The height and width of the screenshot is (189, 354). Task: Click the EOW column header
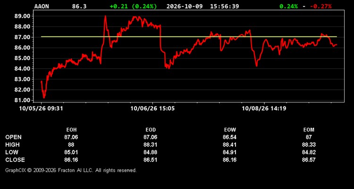[229, 130]
